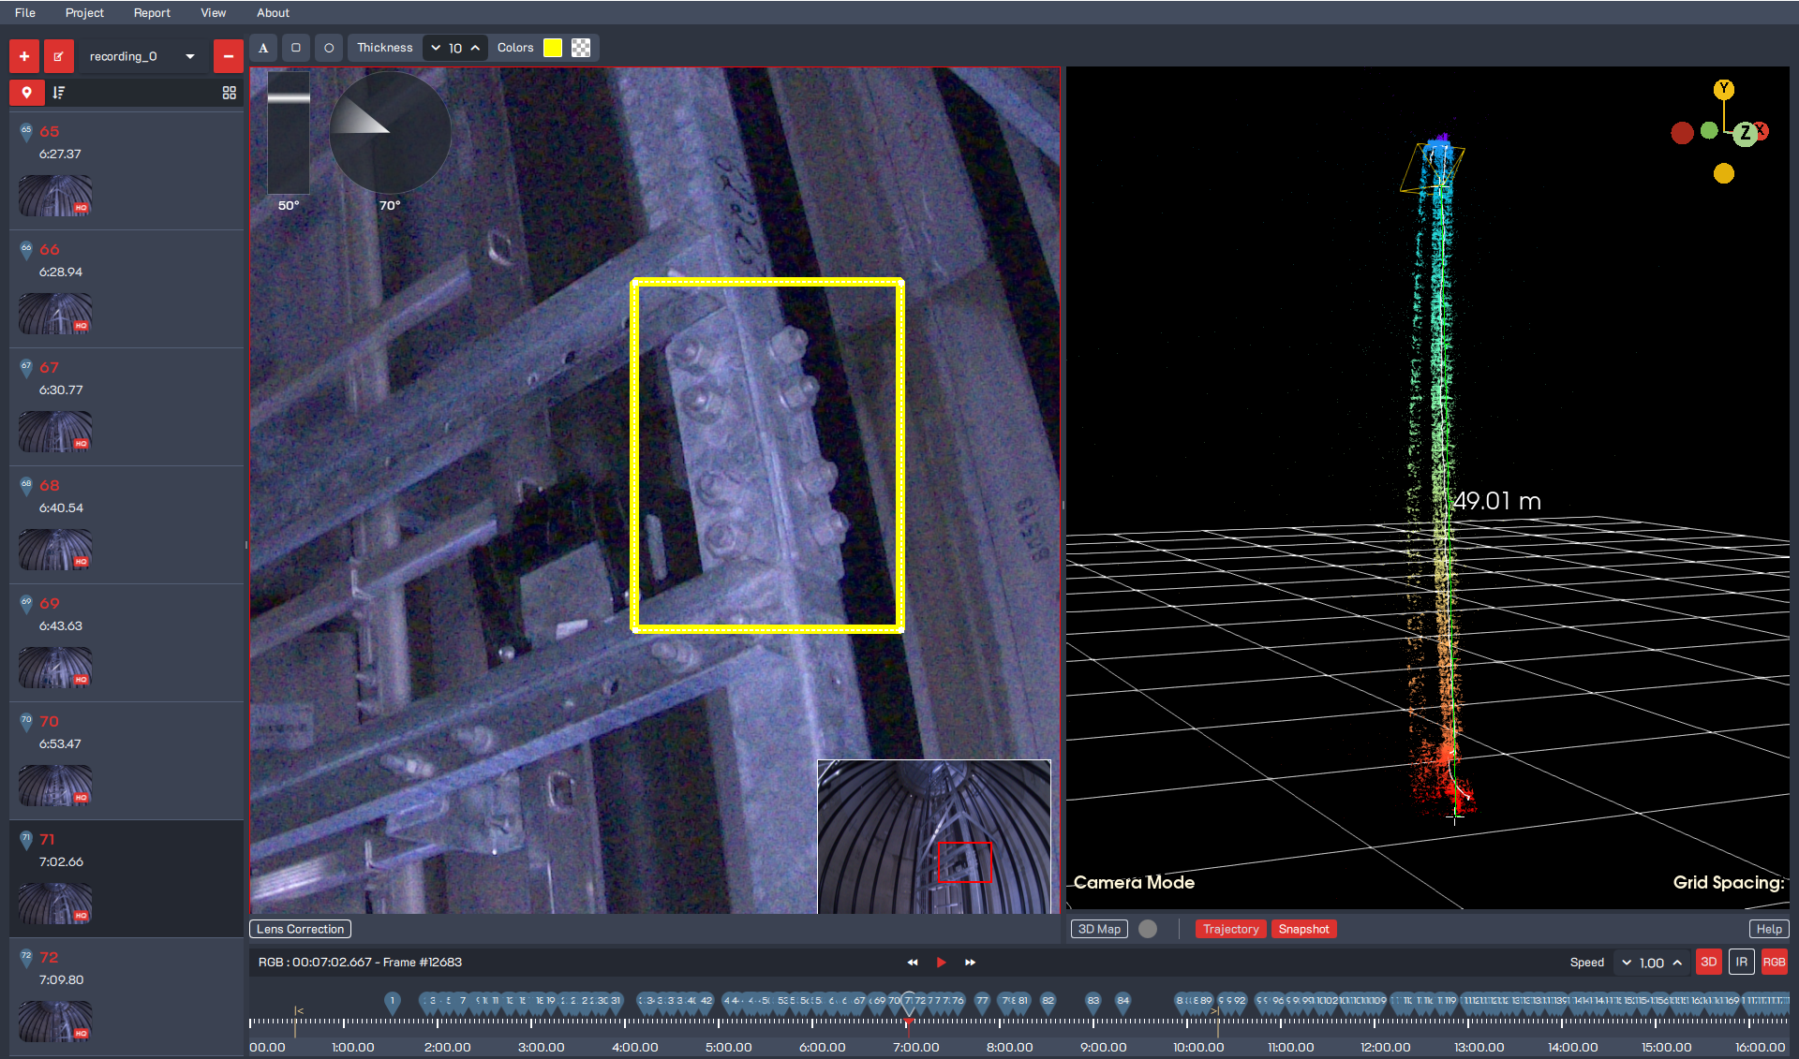Toggle the IR camera view
1799x1059 pixels.
[1742, 963]
